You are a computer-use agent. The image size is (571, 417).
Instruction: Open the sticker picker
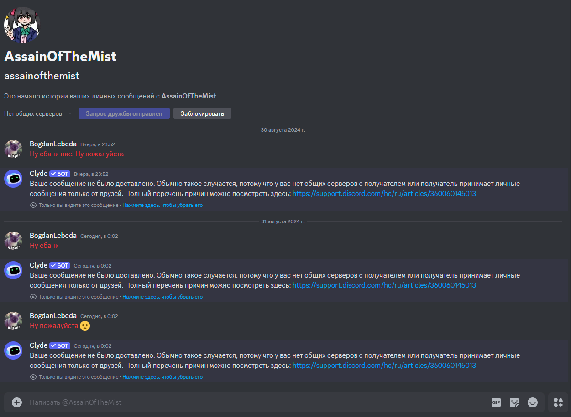pyautogui.click(x=514, y=402)
